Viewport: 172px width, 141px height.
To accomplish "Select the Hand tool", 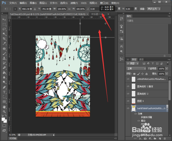I will (x=4, y=107).
